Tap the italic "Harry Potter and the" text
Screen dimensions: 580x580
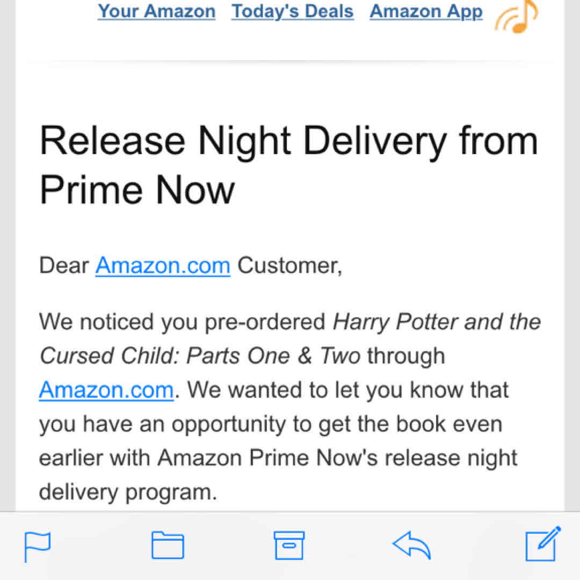437,322
